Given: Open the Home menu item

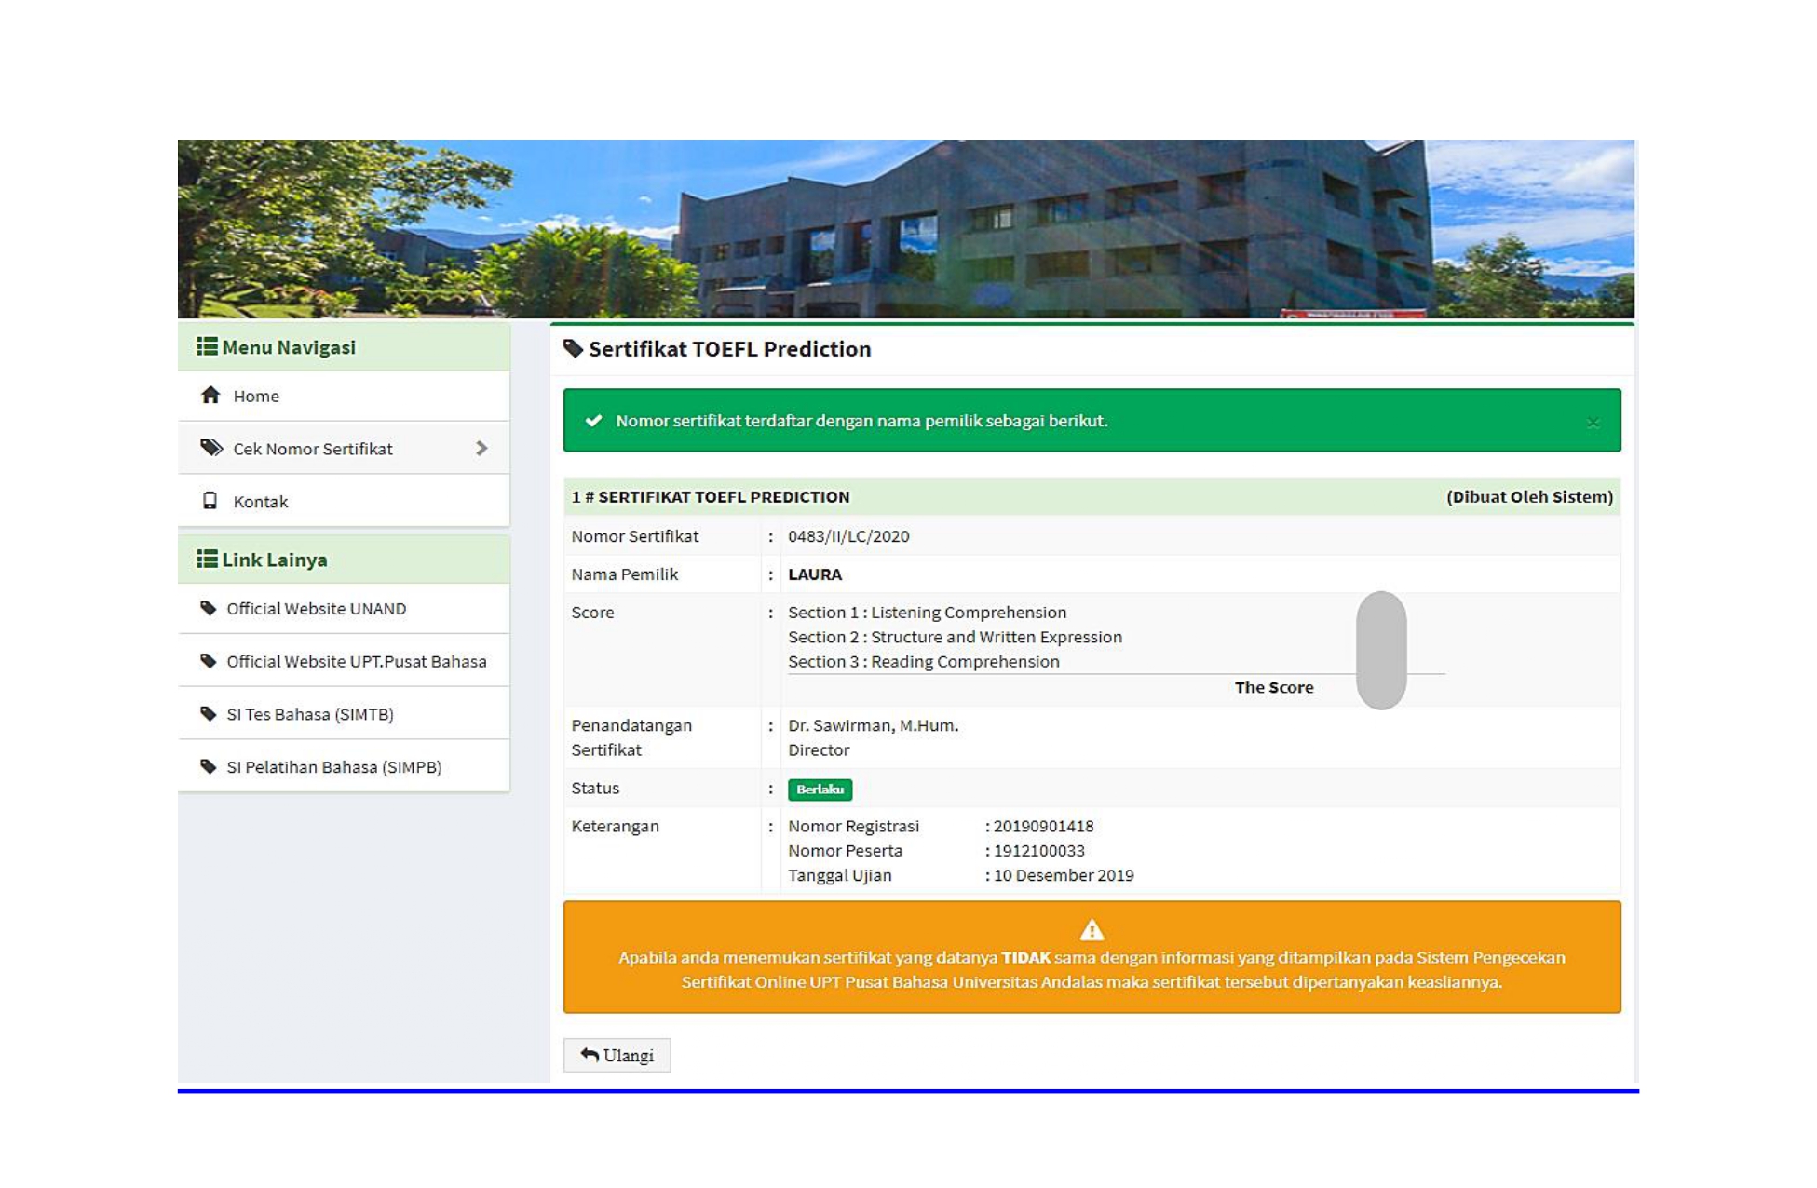Looking at the screenshot, I should [x=344, y=396].
